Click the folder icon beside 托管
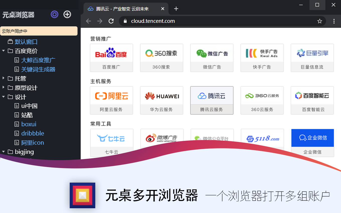 [10, 78]
